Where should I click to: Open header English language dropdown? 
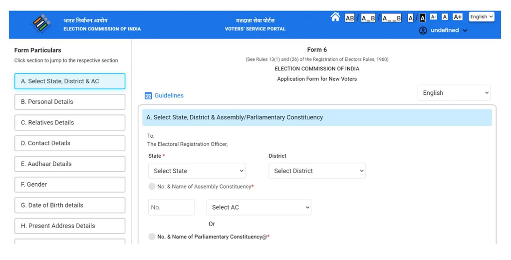coord(482,17)
